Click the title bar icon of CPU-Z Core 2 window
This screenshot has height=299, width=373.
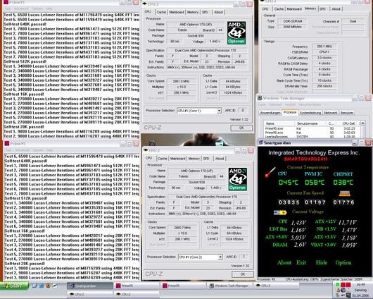click(146, 150)
